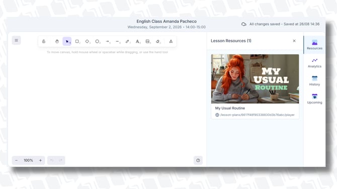This screenshot has height=189, width=337.
Task: Toggle the canvas lock tool
Action: pyautogui.click(x=44, y=41)
